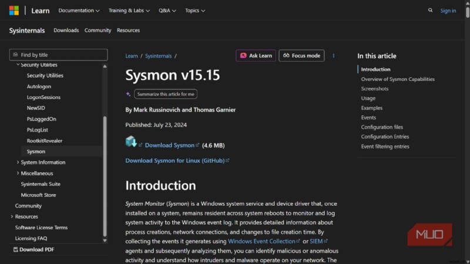The image size is (470, 264).
Task: Click the sidebar scroll up arrow
Action: [105, 66]
